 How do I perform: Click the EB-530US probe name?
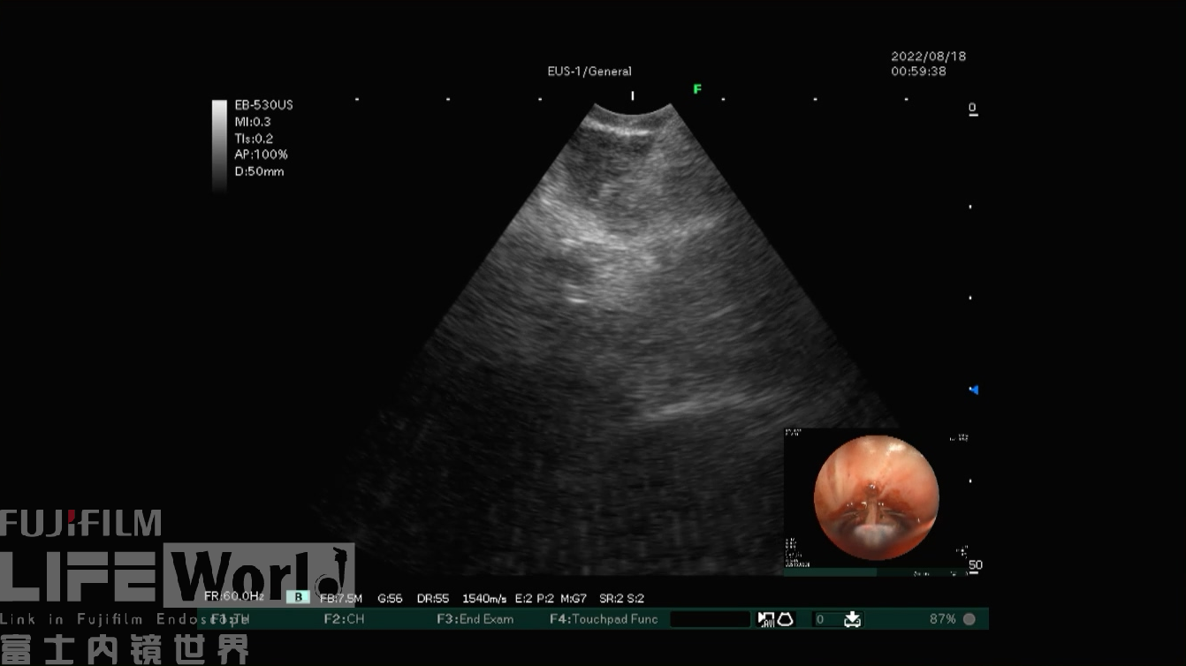pos(263,105)
